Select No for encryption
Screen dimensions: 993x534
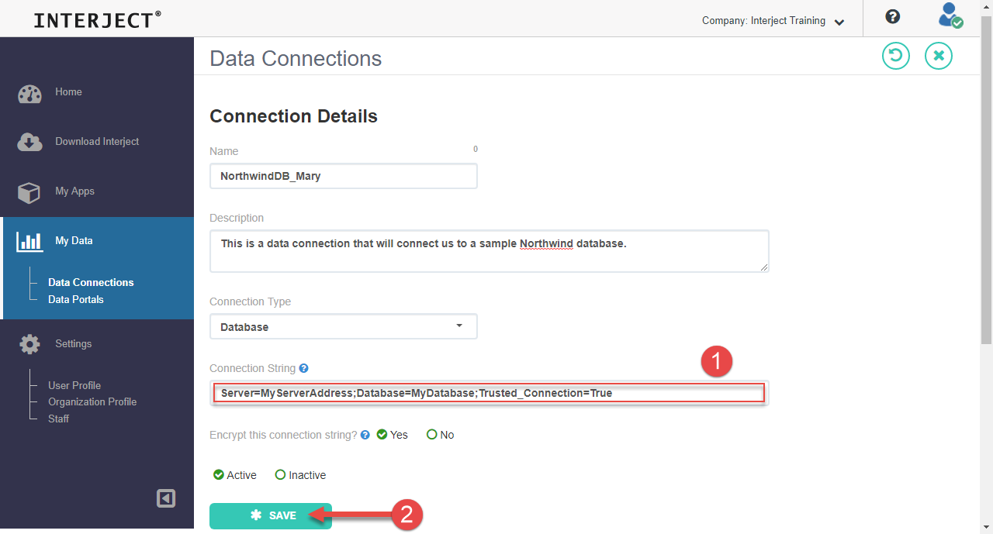[x=441, y=435]
